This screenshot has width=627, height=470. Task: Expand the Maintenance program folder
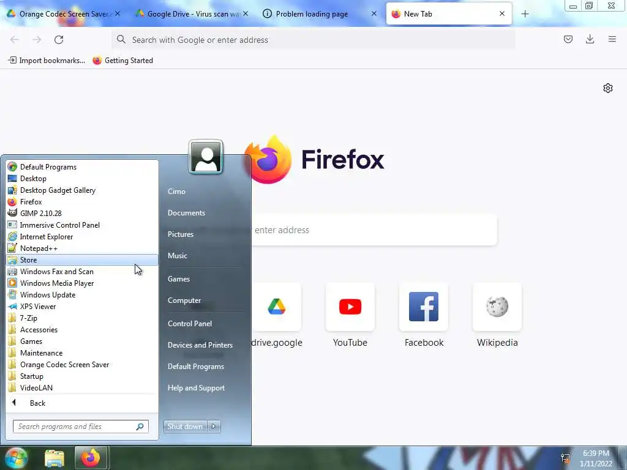(x=82, y=353)
